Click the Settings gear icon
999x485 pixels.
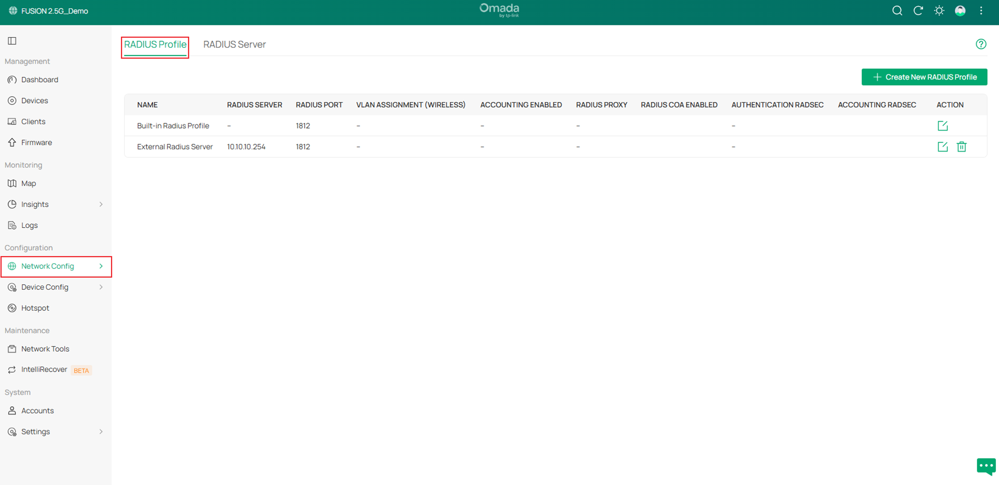[x=12, y=431]
